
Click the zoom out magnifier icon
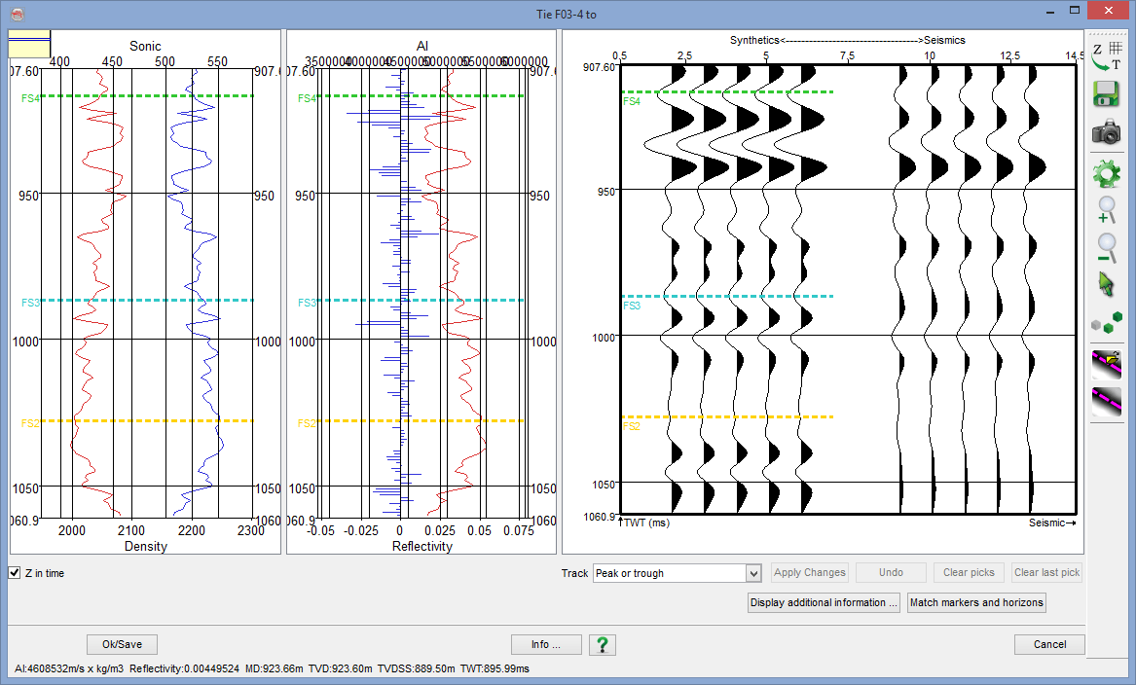pos(1106,248)
